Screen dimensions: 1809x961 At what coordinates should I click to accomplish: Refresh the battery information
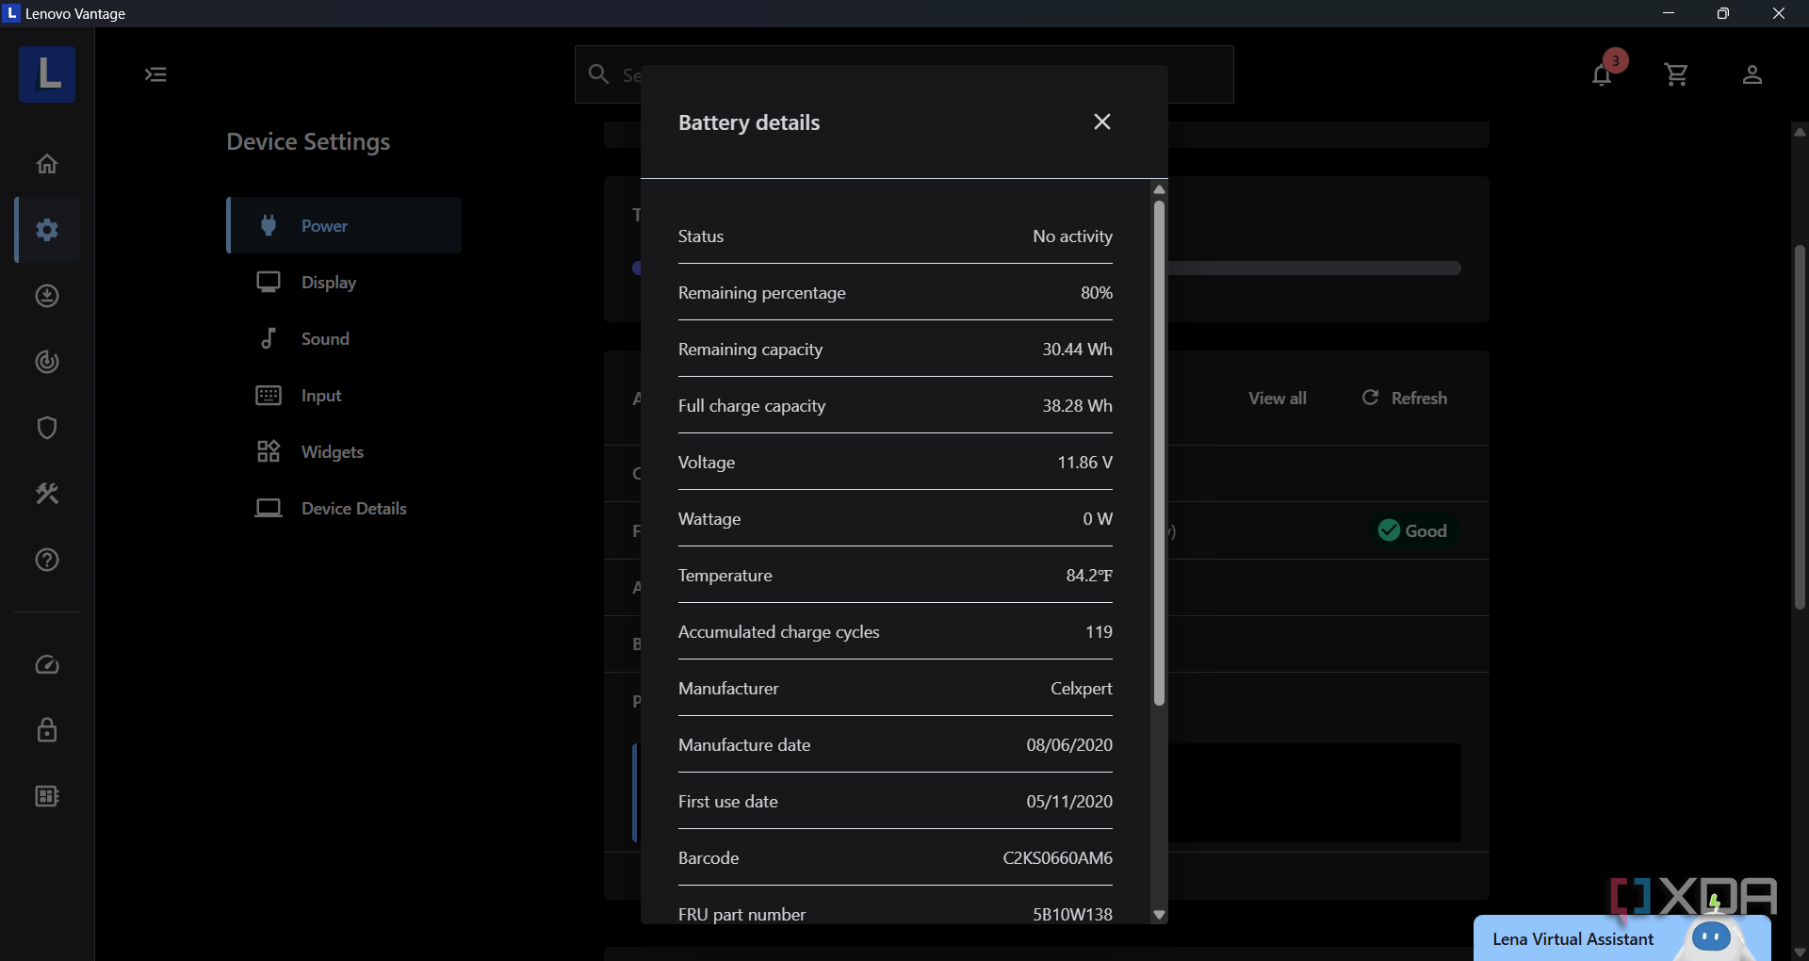coord(1405,398)
